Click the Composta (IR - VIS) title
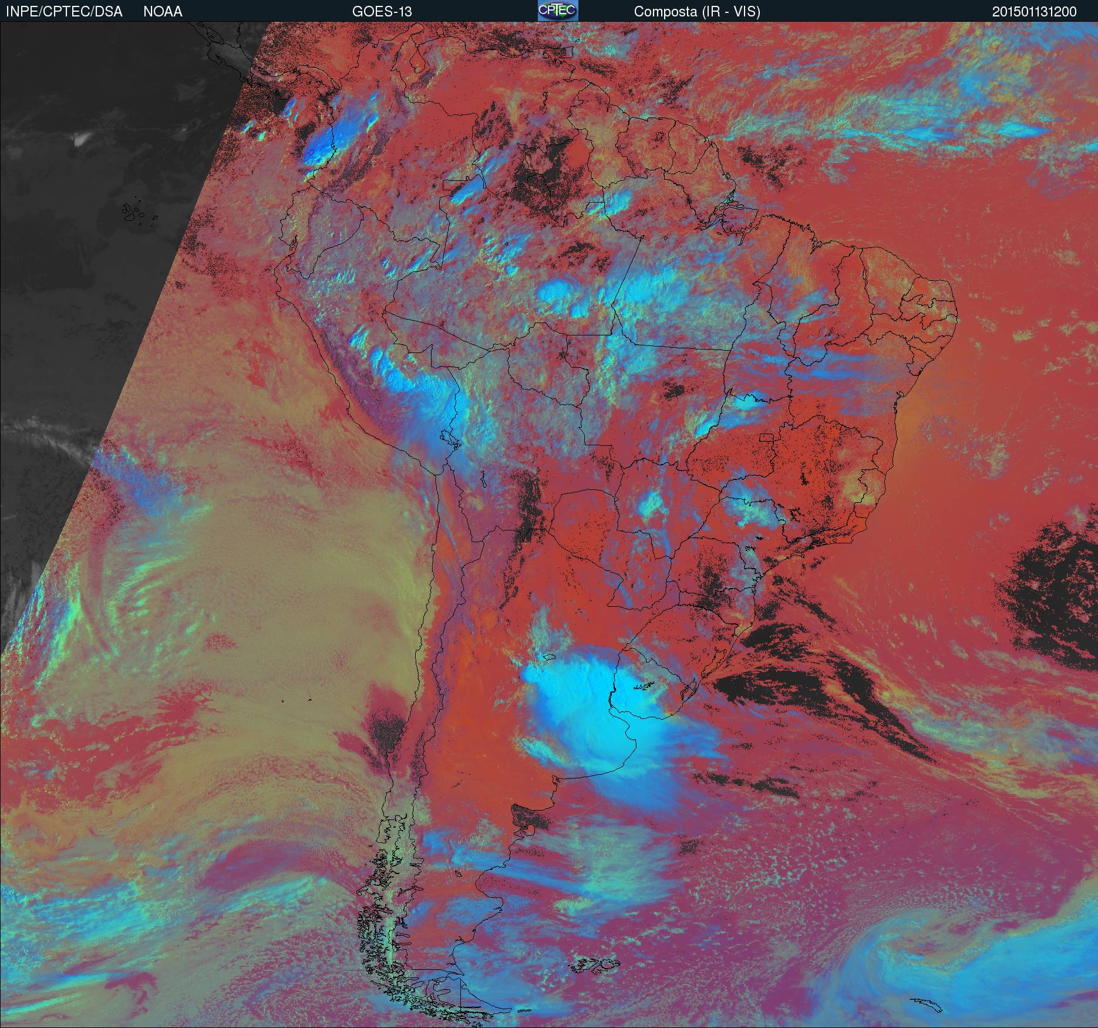The height and width of the screenshot is (1028, 1098). click(697, 12)
